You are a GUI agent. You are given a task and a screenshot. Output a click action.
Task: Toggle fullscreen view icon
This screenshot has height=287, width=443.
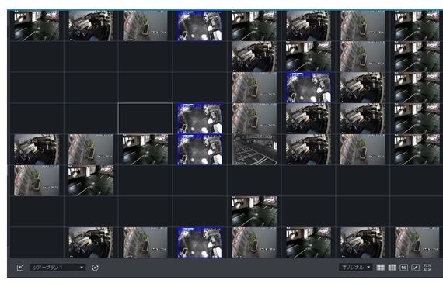[x=427, y=268]
